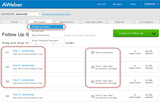The image size is (160, 102).
Task: Click the #4 message number
Action: [x=7, y=96]
